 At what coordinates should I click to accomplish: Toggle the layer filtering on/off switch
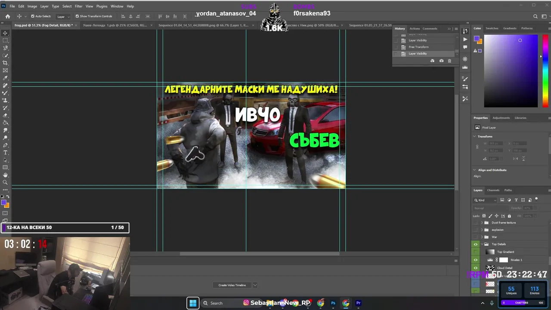[x=536, y=199]
